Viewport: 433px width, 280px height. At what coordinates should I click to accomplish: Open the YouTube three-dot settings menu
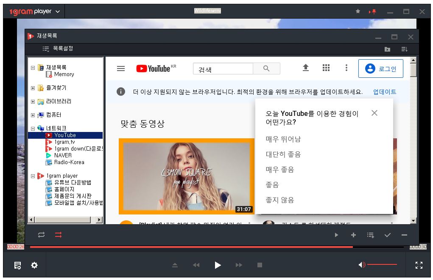click(346, 68)
